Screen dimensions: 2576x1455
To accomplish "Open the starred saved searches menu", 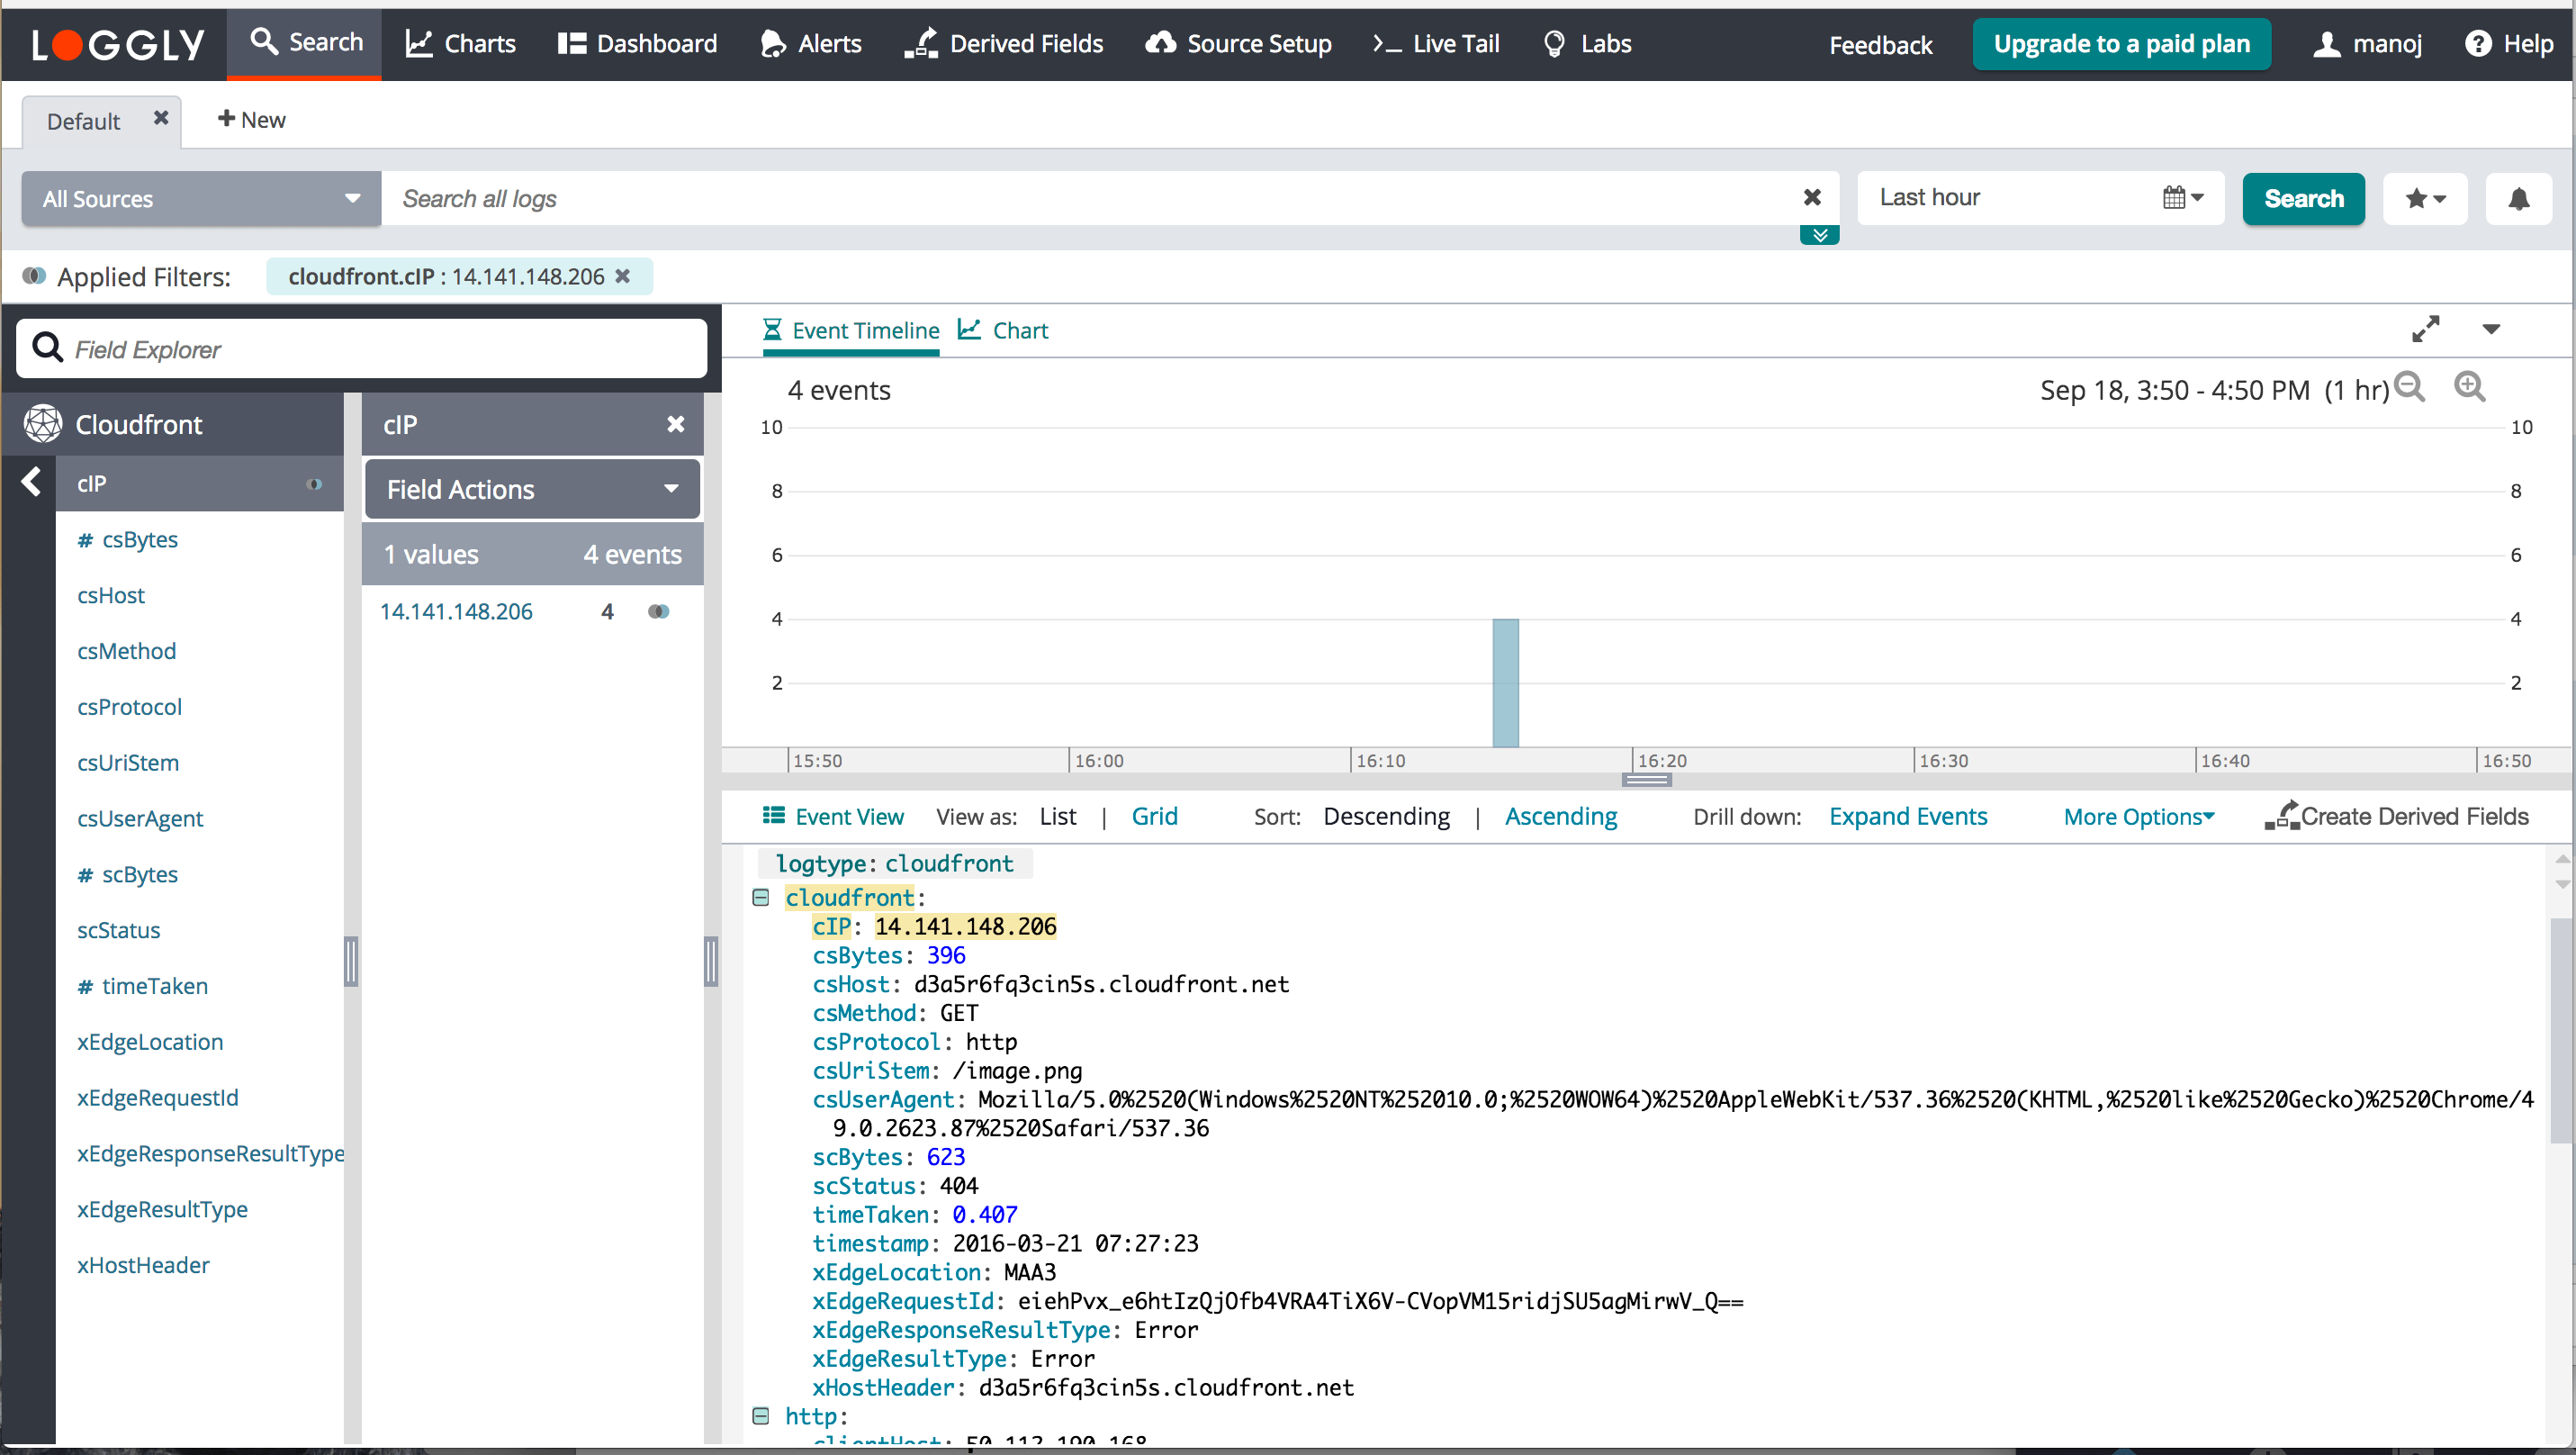I will tap(2425, 198).
